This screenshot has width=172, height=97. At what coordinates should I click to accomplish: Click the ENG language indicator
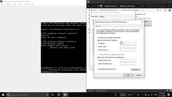pyautogui.click(x=156, y=95)
